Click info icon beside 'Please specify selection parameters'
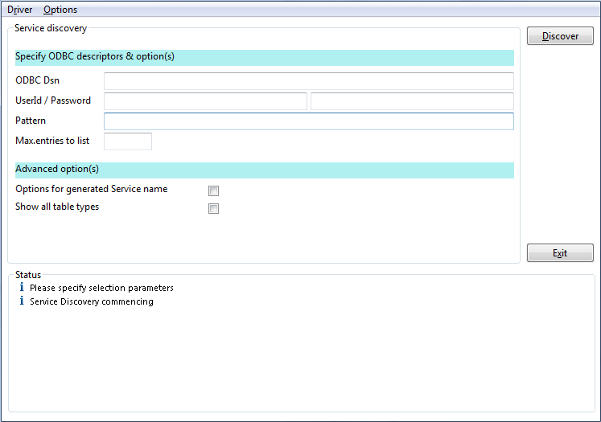This screenshot has height=422, width=601. pos(22,287)
